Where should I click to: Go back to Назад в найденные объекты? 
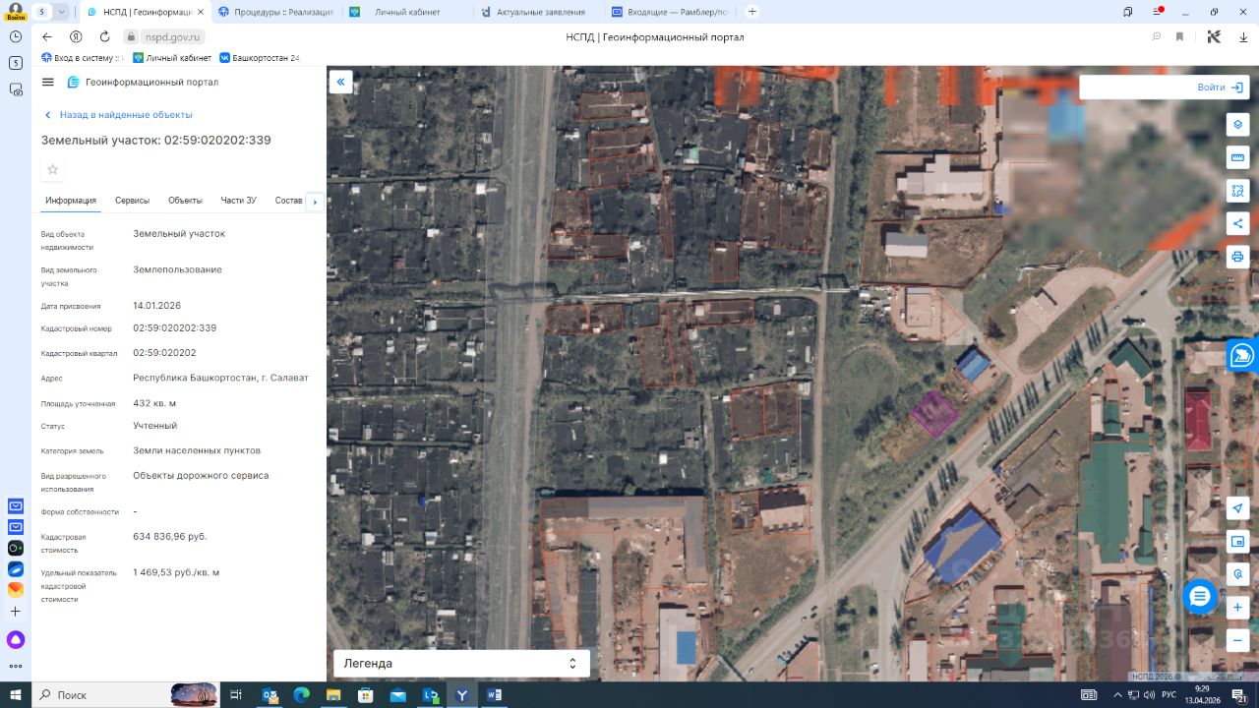click(118, 115)
